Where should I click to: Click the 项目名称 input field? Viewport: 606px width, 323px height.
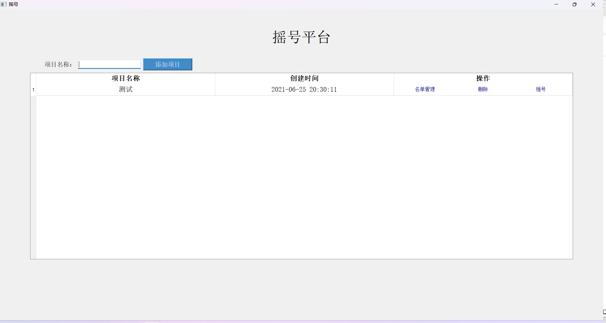coord(109,64)
